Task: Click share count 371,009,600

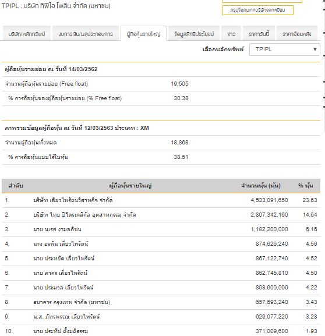Action: pos(271,331)
